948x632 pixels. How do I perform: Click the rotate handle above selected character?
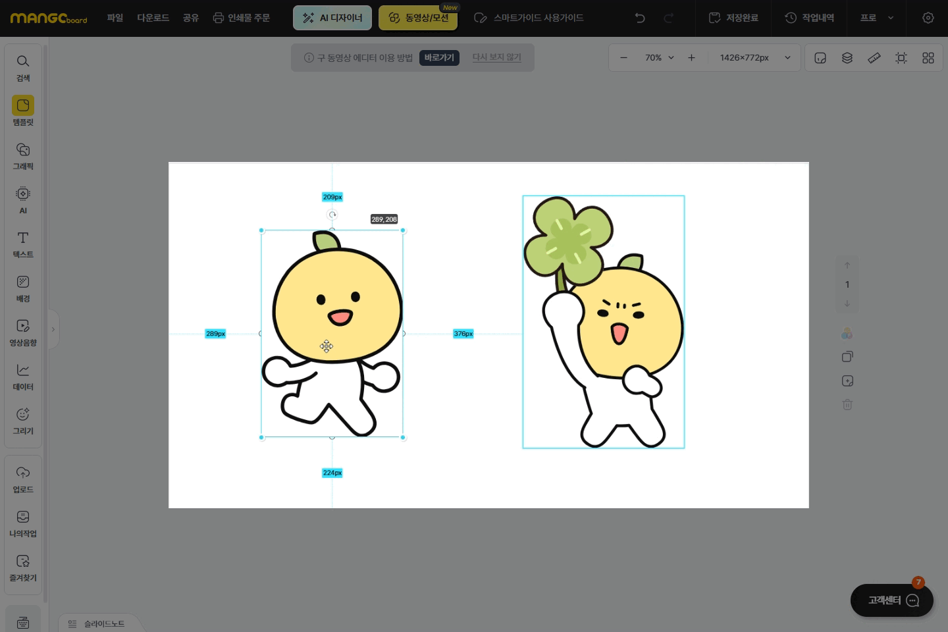(x=332, y=215)
